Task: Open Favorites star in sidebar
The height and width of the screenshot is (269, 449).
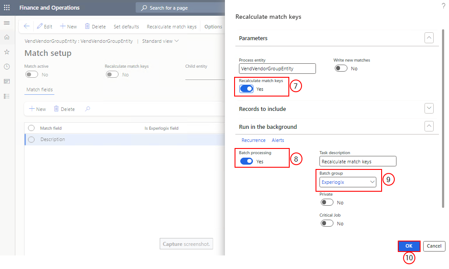Action: [x=7, y=52]
